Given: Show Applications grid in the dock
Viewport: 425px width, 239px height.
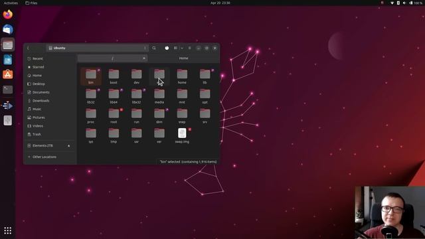Looking at the screenshot, I should coord(7,230).
